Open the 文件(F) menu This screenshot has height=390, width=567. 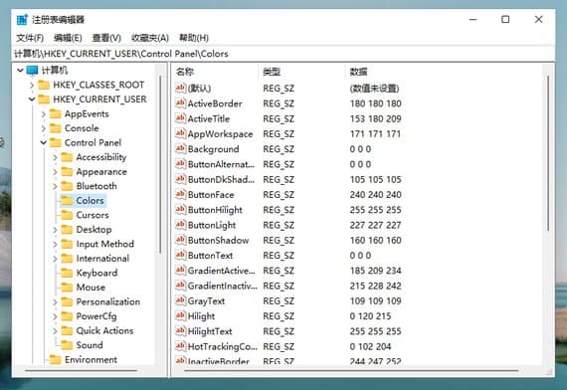tap(30, 38)
